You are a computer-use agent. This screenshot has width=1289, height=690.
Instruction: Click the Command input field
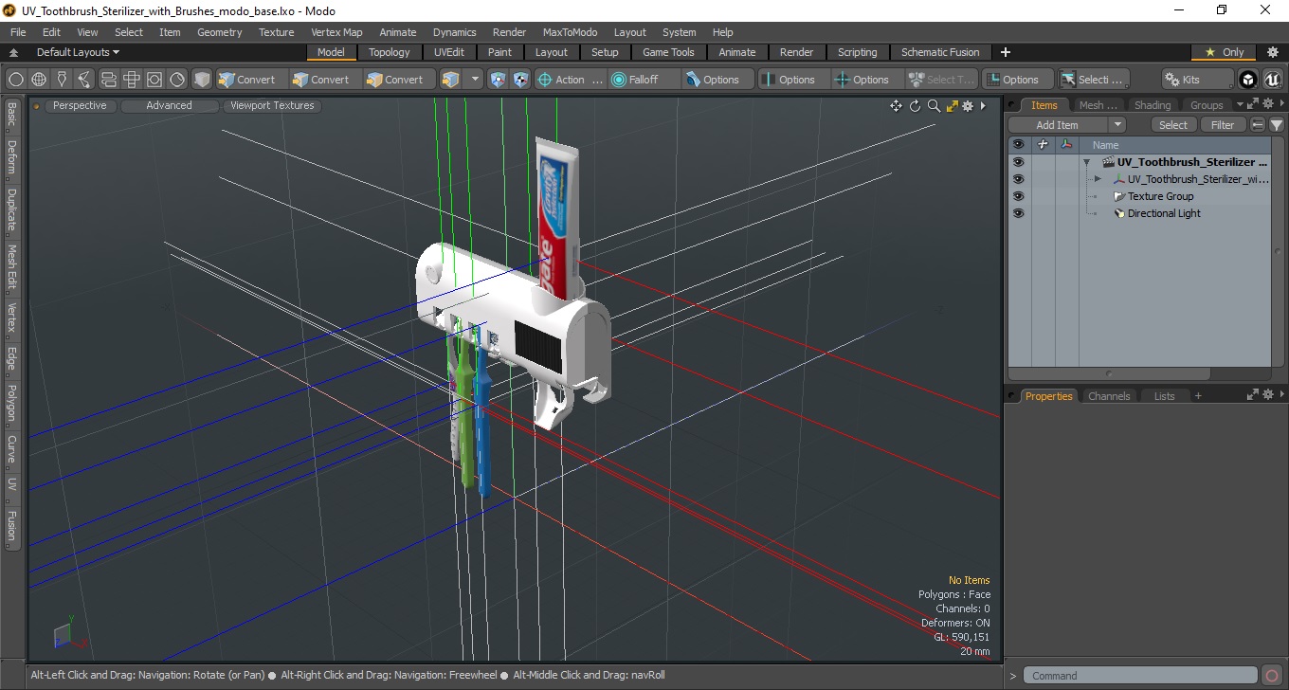[x=1142, y=676]
